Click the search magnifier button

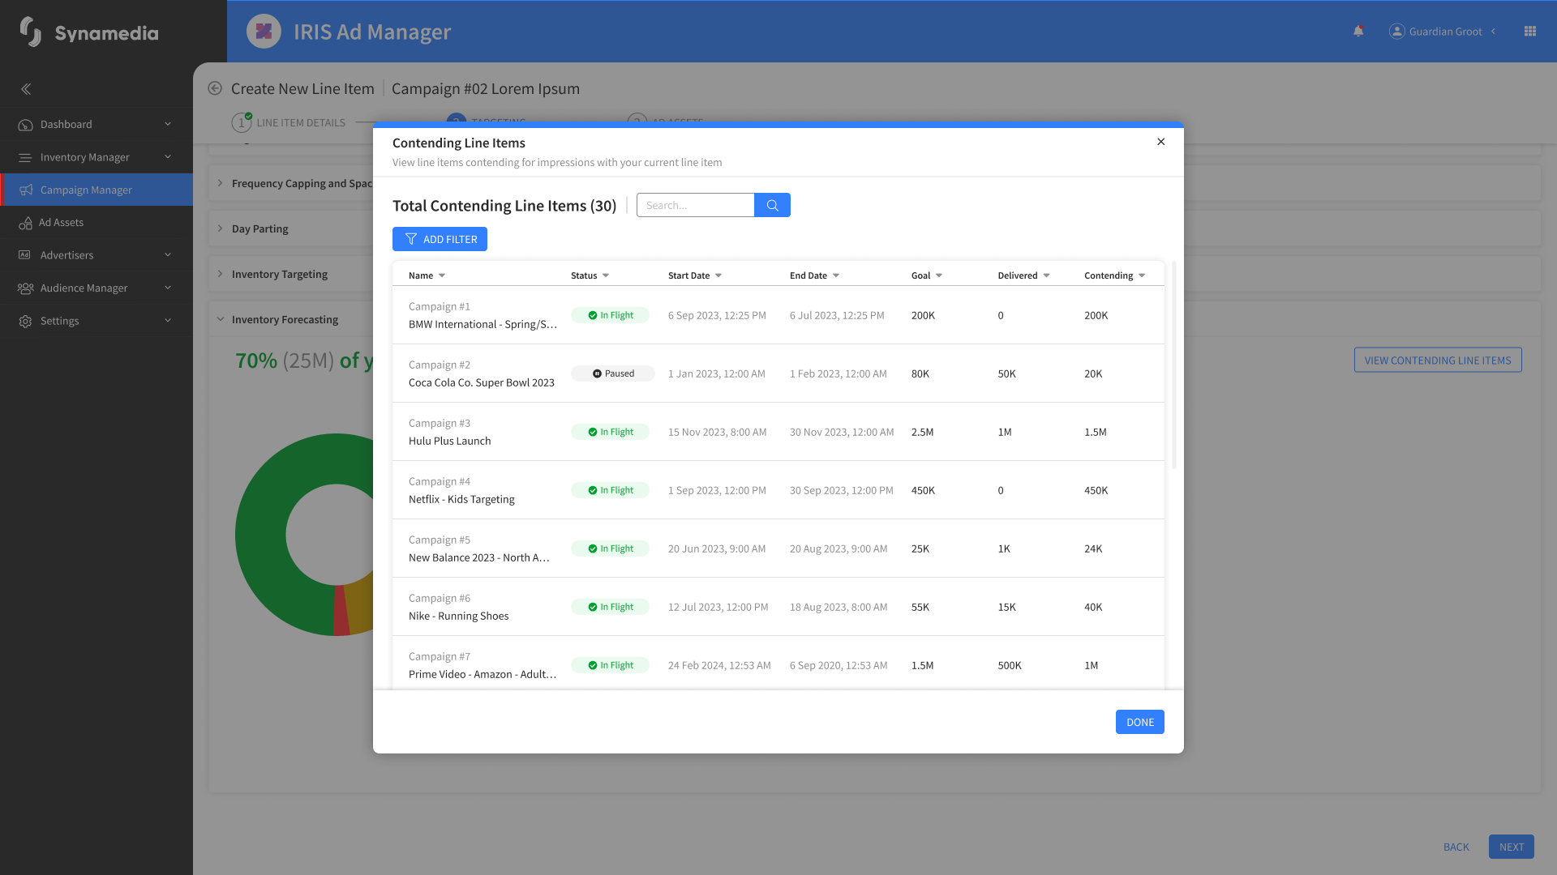[772, 205]
